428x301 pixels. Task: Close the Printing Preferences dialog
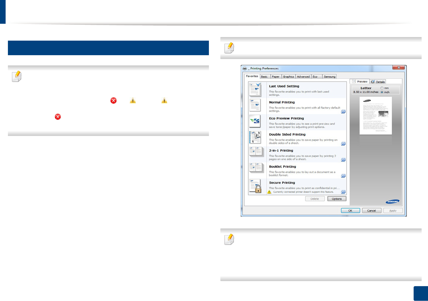pyautogui.click(x=399, y=67)
